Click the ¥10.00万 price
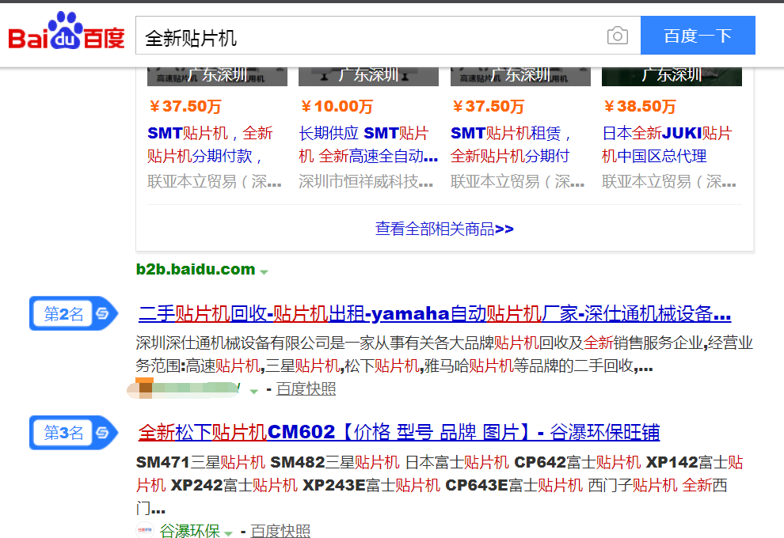 coord(337,106)
